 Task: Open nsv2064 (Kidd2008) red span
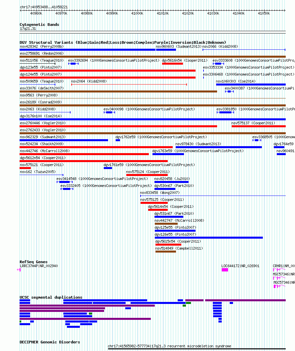pyautogui.click(x=129, y=85)
